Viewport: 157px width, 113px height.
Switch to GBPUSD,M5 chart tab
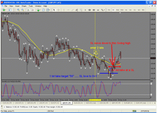click(31, 103)
